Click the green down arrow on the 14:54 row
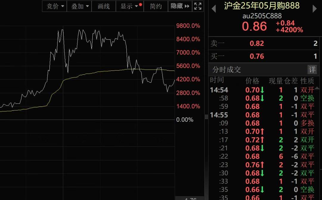Screen dimensions: 322x200 coord(262,90)
